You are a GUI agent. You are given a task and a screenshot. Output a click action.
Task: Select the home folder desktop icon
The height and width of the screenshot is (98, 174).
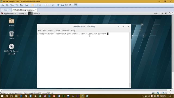[x=11, y=22]
